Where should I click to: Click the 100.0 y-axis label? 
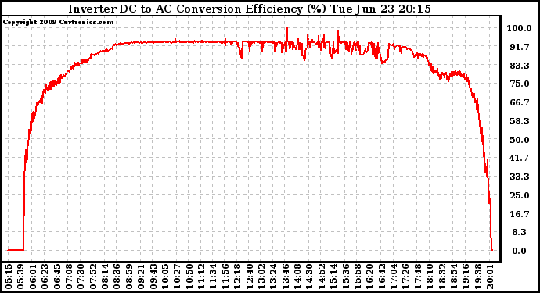click(x=519, y=28)
